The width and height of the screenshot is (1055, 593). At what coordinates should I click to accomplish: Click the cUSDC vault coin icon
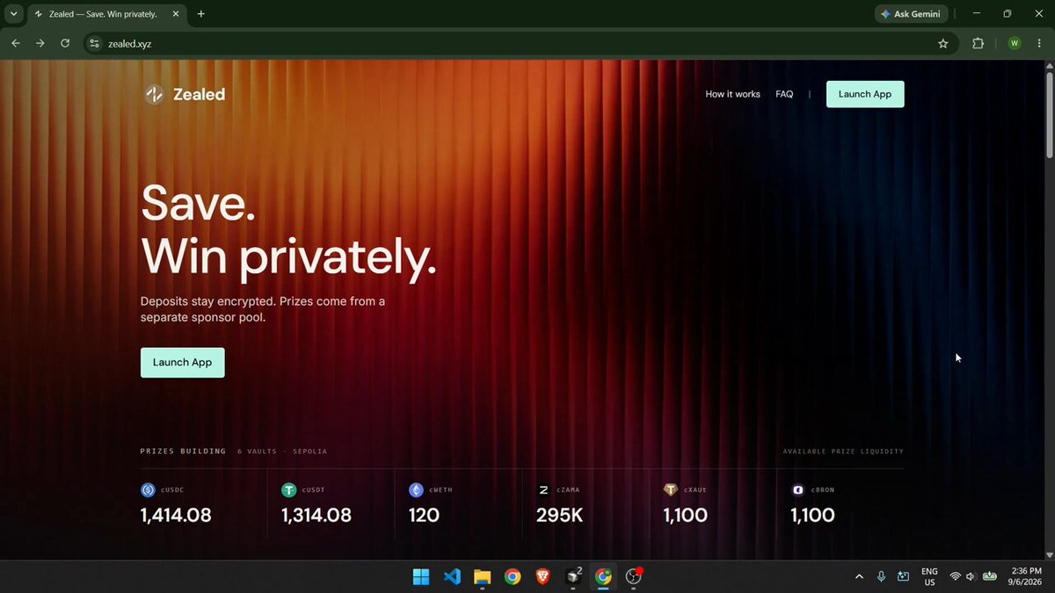coord(148,490)
